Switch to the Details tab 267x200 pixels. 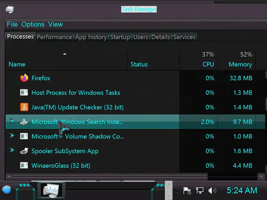161,37
